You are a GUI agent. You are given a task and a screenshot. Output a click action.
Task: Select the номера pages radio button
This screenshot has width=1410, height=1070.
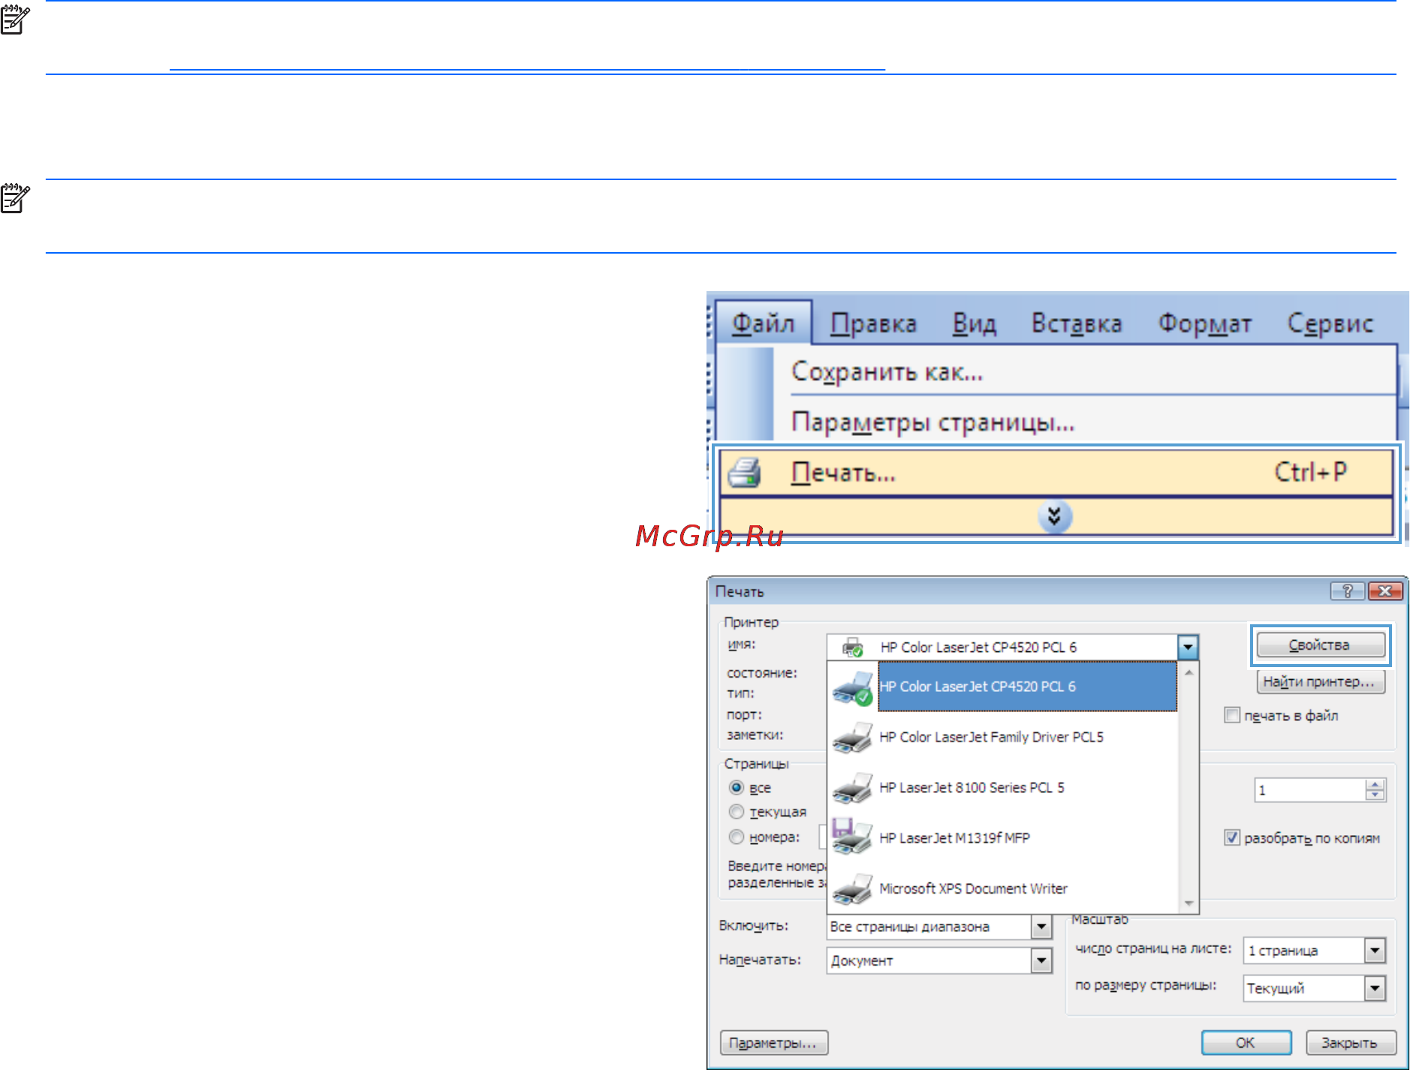pos(737,837)
